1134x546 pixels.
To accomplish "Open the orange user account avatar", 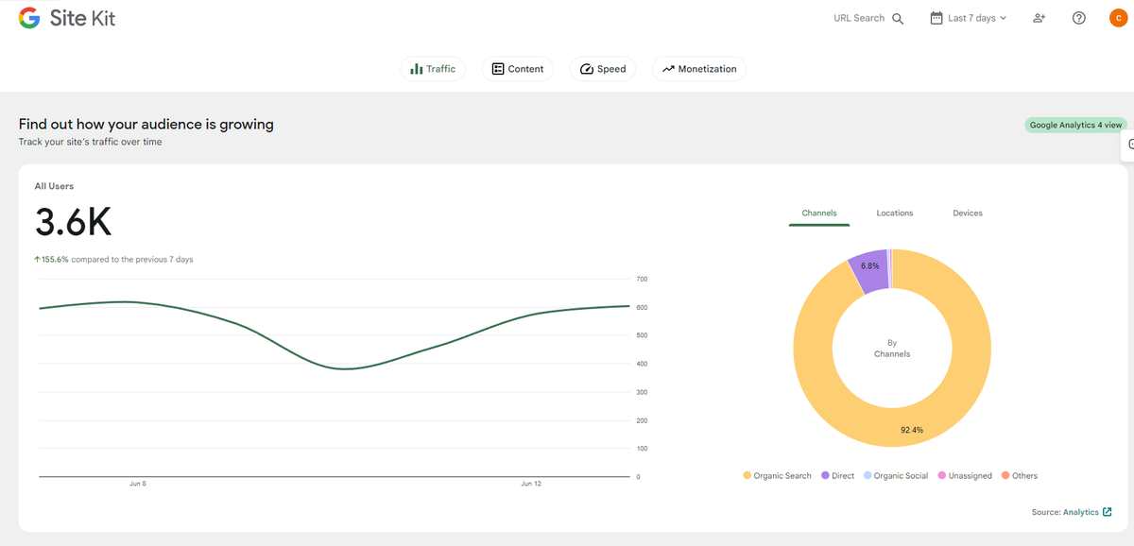I will (x=1118, y=18).
